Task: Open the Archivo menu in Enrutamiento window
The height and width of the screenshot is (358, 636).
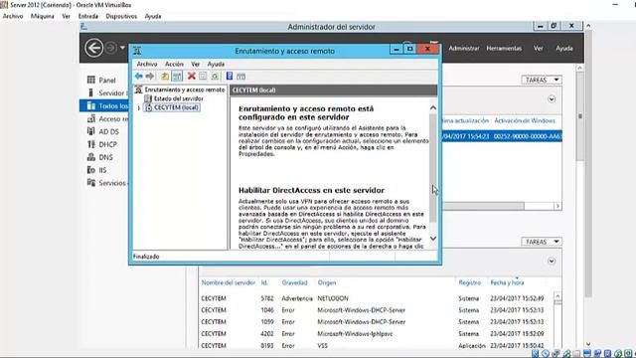Action: [147, 64]
